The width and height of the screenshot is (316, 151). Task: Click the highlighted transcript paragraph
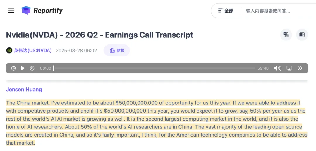[x=155, y=123]
